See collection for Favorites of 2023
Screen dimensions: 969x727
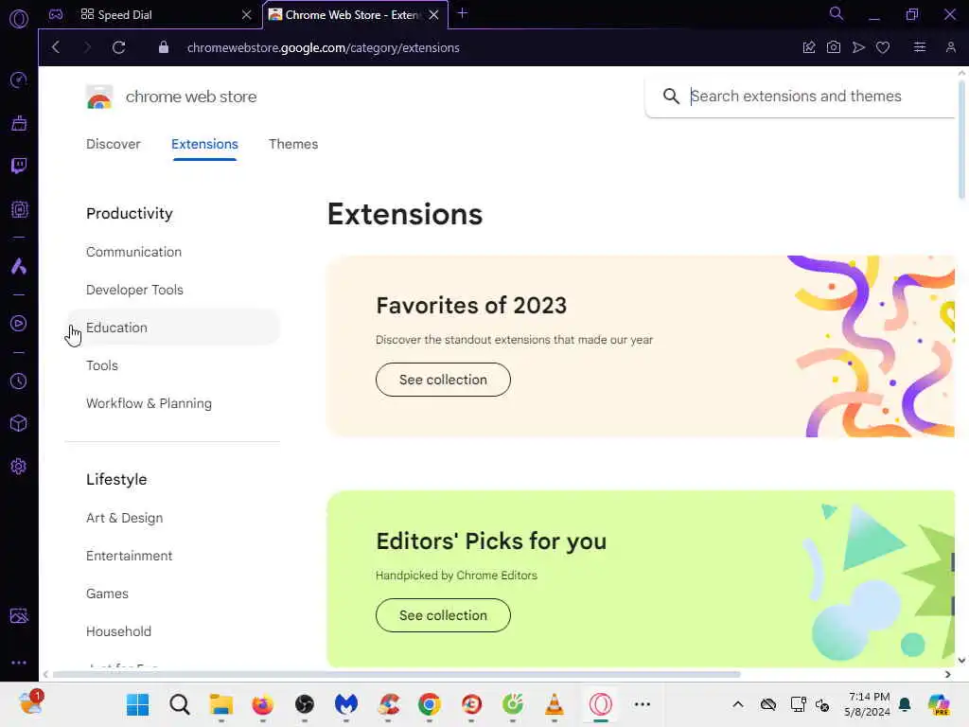(x=443, y=380)
